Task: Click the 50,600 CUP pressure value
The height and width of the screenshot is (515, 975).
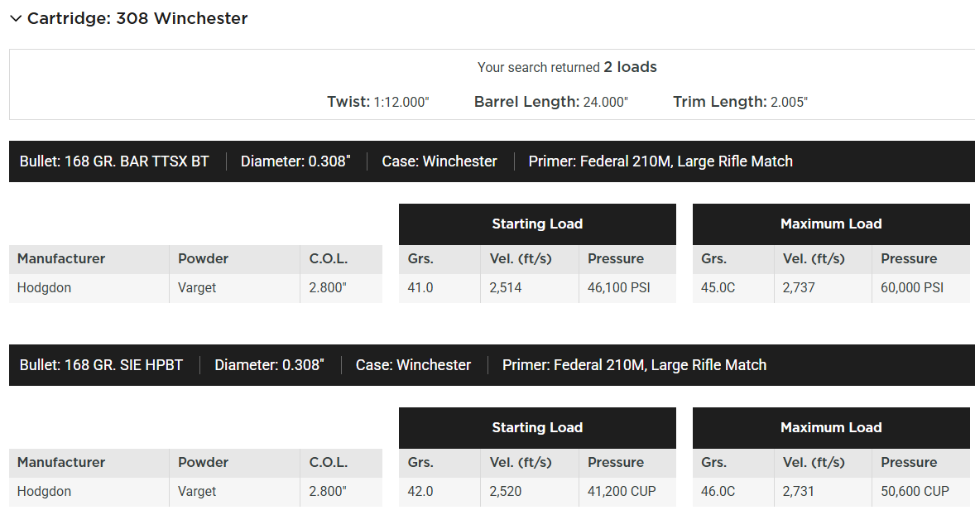Action: point(915,492)
